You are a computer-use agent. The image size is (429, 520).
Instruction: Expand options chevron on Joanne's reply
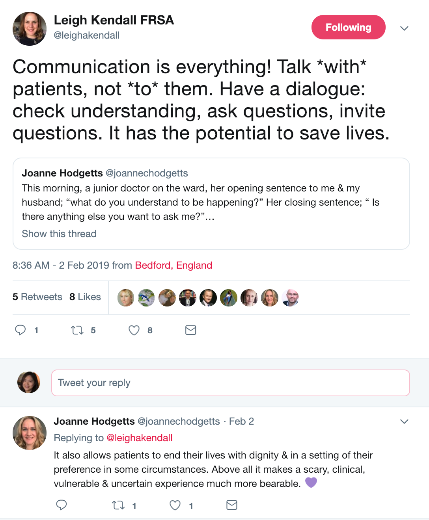click(x=404, y=422)
